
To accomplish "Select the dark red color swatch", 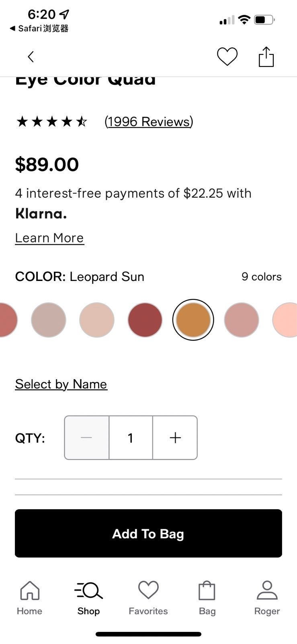I will click(145, 320).
